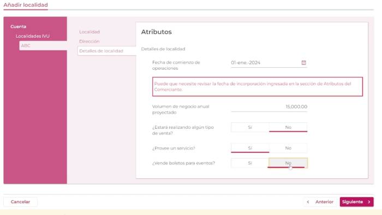Image resolution: width=382 pixels, height=215 pixels.
Task: Select Sí for ¿Estará realizando algún tipo de venta?
Action: (250, 127)
